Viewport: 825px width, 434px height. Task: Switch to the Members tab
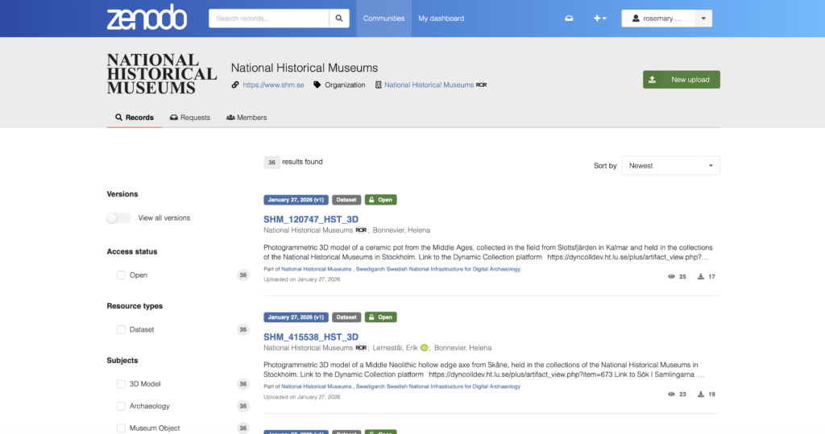click(247, 118)
